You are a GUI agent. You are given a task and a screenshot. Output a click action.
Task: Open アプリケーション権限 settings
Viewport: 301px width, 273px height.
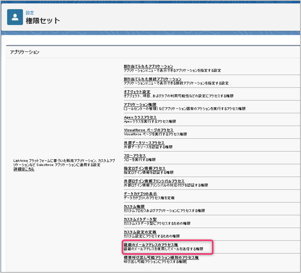coord(140,104)
